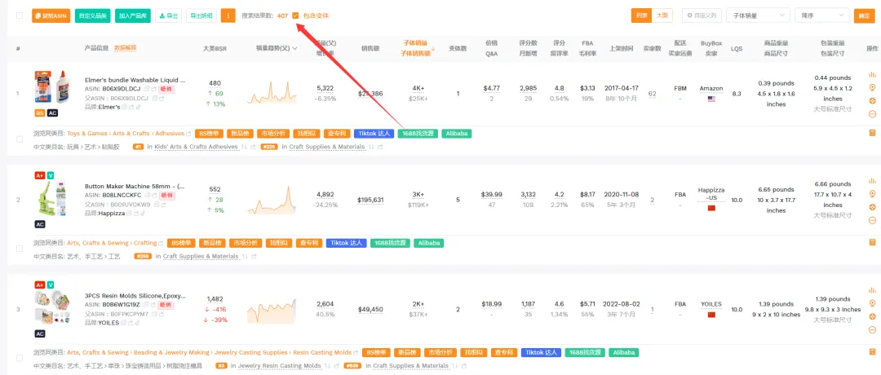
Task: Click the BS badge under Elmer's thumbnail
Action: 40,112
